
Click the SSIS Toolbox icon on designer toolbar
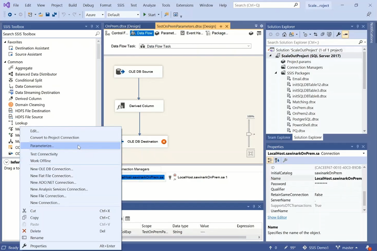click(x=251, y=33)
